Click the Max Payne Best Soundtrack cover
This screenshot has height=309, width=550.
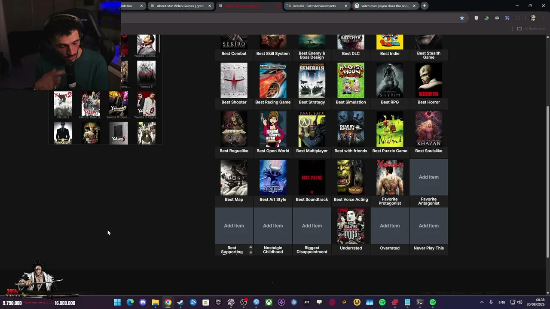(312, 178)
